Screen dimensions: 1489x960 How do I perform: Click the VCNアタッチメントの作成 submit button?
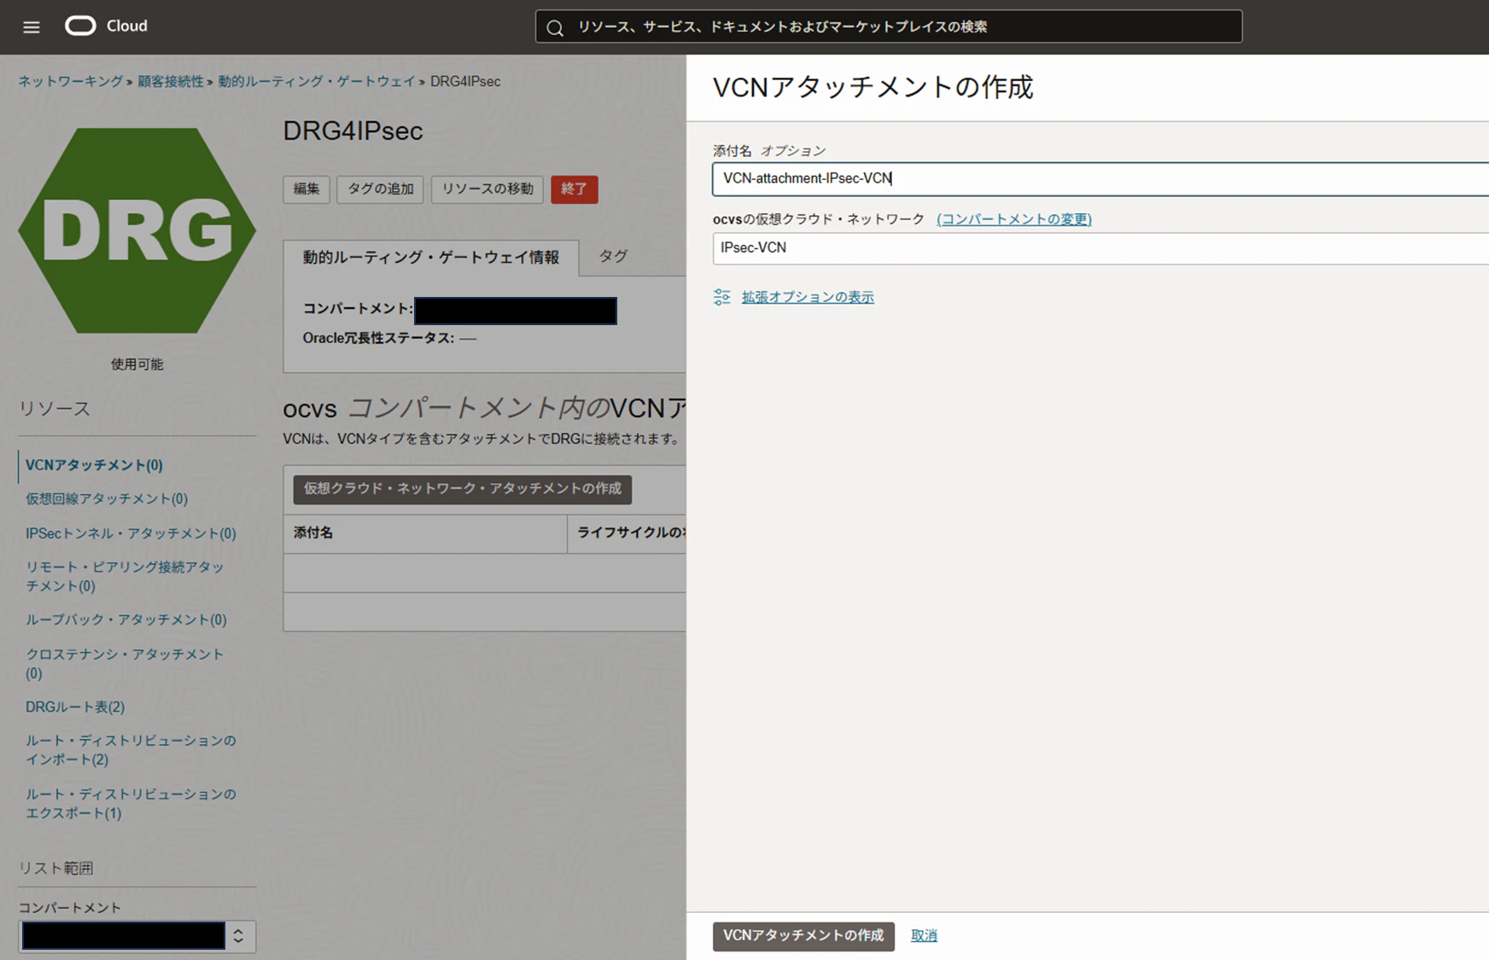[803, 936]
